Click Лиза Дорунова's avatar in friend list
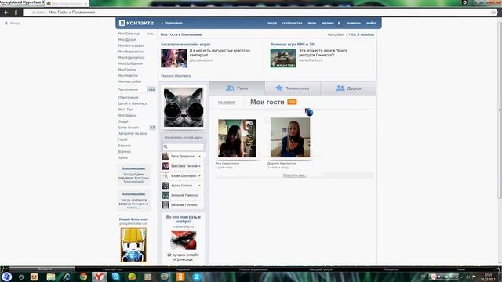The width and height of the screenshot is (502, 282). 166,157
